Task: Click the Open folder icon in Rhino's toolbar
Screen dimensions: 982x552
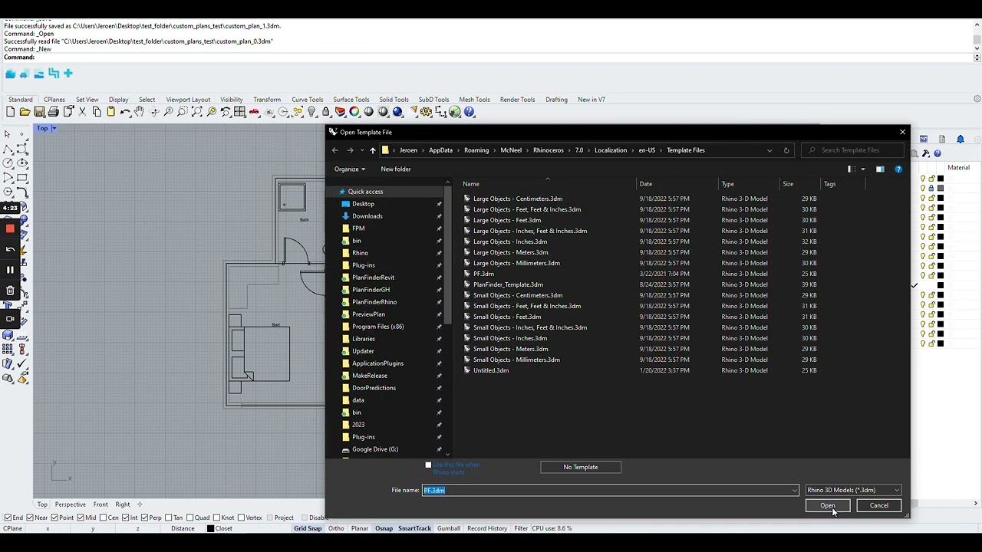Action: tap(25, 112)
